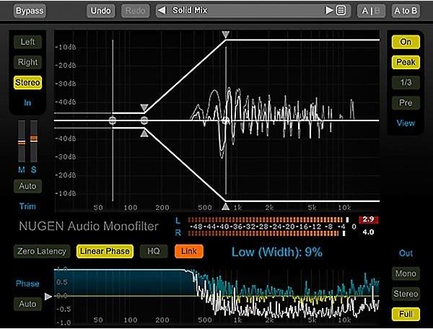Click the phase level arrow marker
The width and height of the screenshot is (433, 329).
tap(48, 296)
